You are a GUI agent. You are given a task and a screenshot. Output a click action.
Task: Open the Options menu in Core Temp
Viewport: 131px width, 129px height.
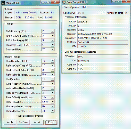(x=75, y=7)
